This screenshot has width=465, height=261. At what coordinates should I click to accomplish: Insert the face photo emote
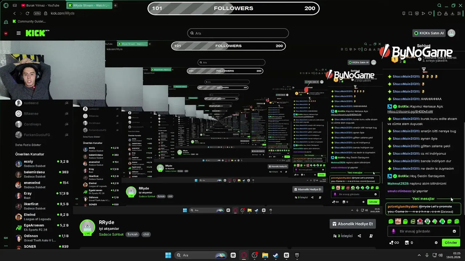click(398, 221)
